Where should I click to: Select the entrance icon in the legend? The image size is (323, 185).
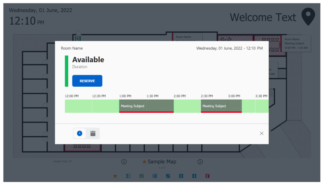pos(128,176)
